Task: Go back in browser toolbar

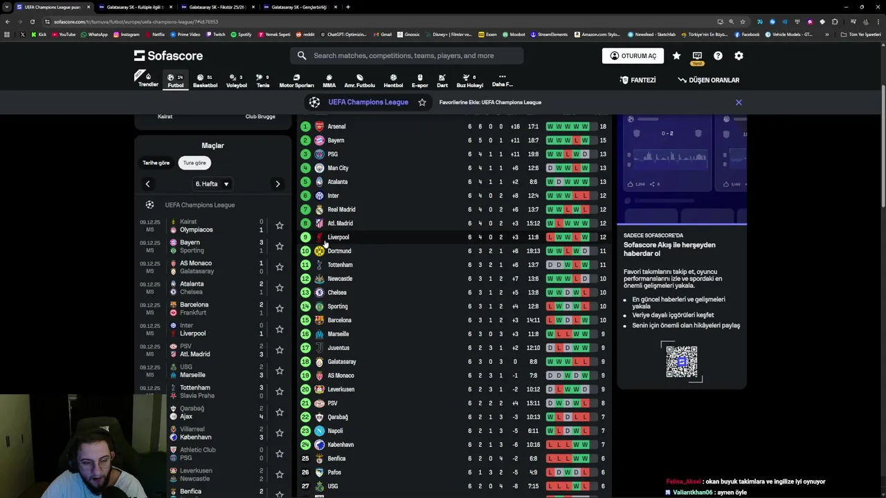Action: [x=7, y=21]
